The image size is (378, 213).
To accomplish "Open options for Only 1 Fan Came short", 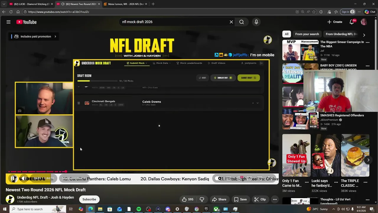I will tap(307, 182).
